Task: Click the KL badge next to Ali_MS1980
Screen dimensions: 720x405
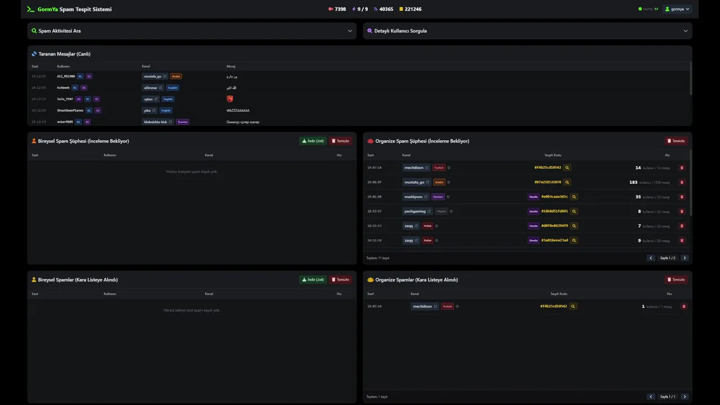Action: pos(80,76)
